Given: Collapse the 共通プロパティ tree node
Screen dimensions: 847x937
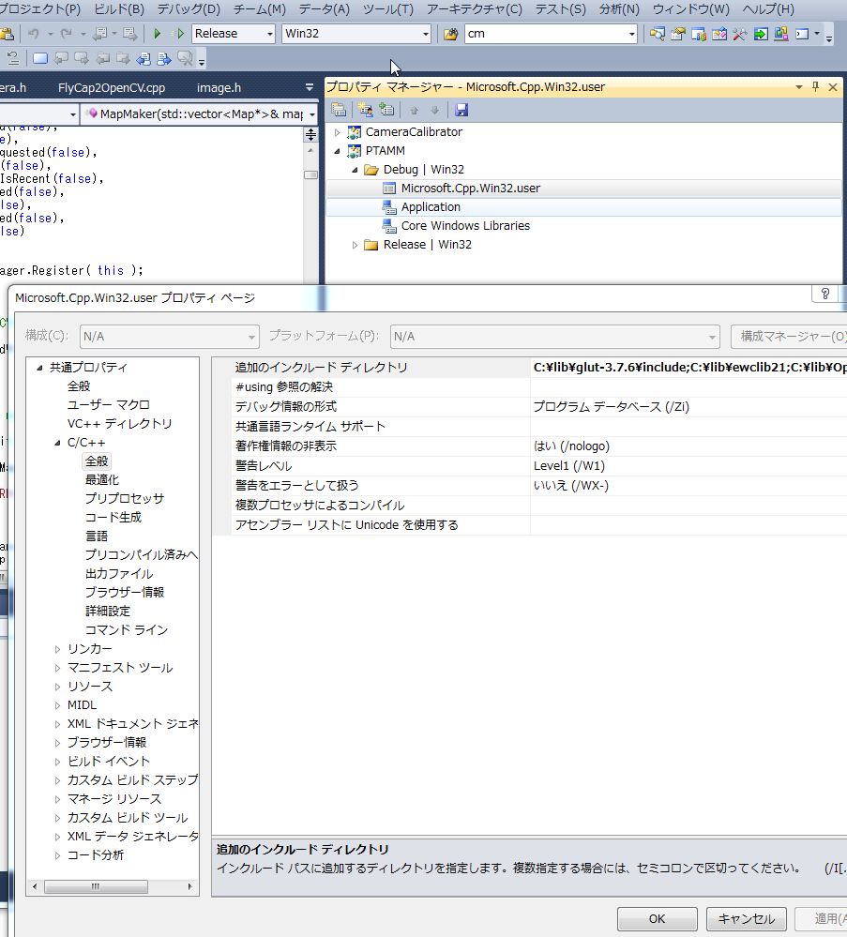Looking at the screenshot, I should click(x=39, y=368).
